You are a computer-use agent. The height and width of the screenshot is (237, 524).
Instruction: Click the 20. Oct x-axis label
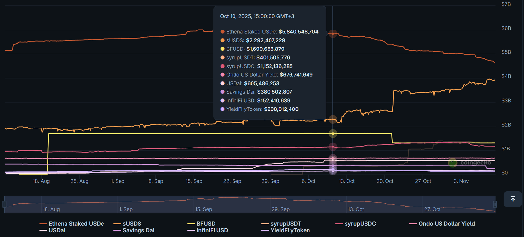click(385, 181)
